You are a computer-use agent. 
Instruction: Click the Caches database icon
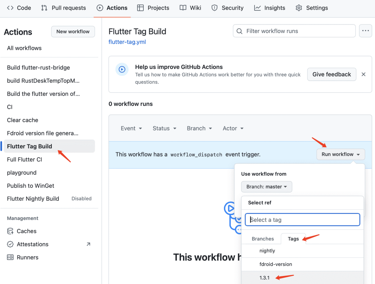pos(10,231)
